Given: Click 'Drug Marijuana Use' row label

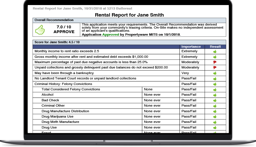Looking at the screenshot, I should click(58, 116).
